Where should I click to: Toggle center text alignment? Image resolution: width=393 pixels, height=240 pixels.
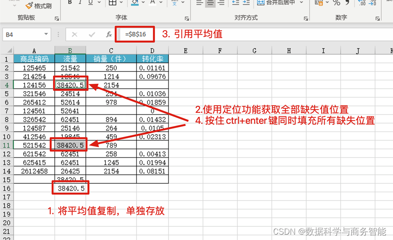[x=210, y=3]
